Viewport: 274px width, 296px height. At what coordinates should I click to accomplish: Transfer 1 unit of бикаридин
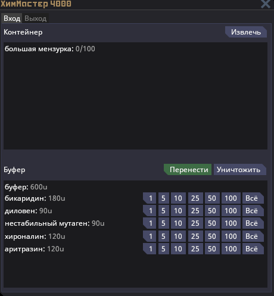coord(150,198)
